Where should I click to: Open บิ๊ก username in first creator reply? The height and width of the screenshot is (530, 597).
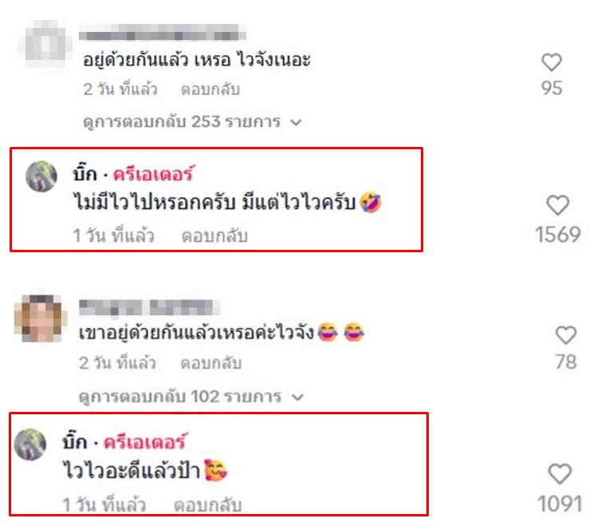pos(84,174)
